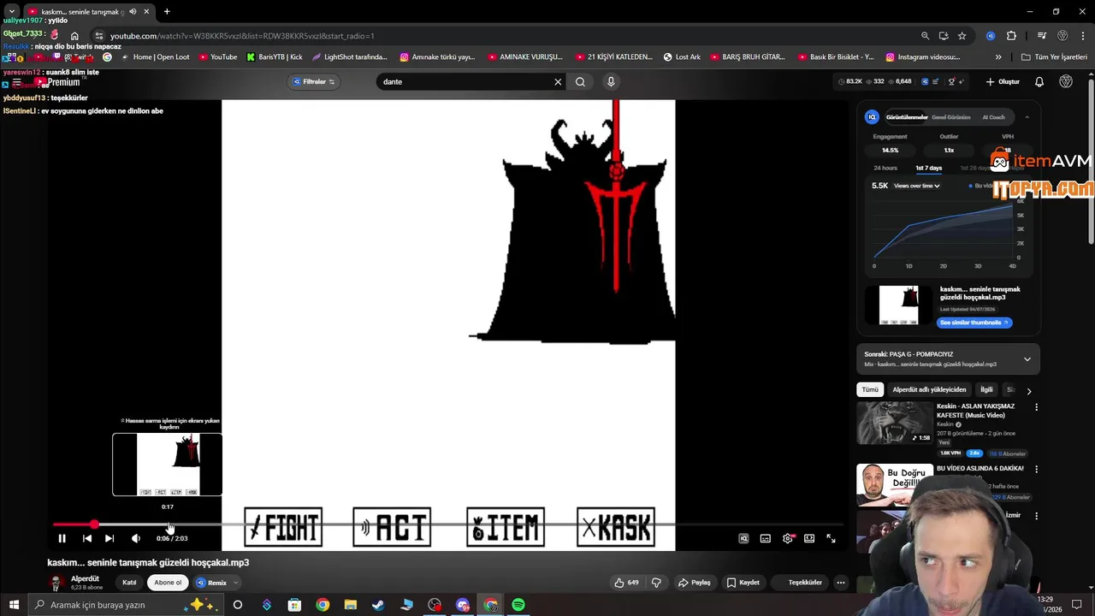Viewport: 1095px width, 616px height.
Task: Share the video via Paylaş
Action: [x=695, y=583]
